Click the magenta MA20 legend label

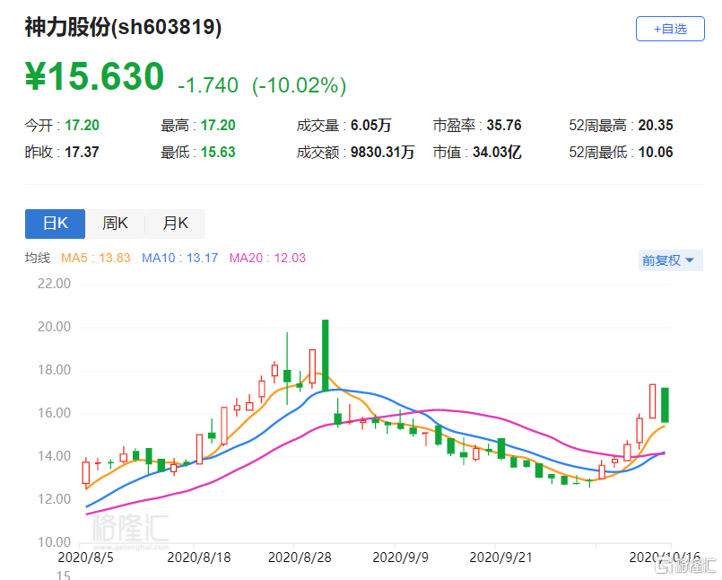267,259
